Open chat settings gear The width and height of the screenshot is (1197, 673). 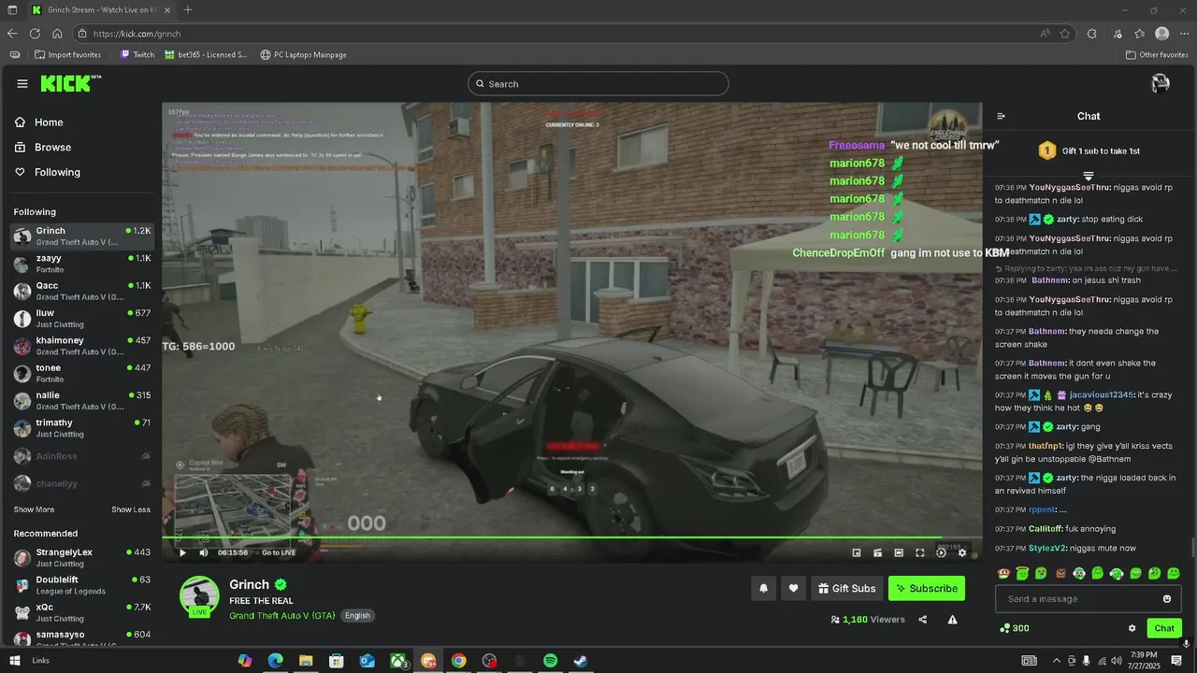[x=1132, y=628]
